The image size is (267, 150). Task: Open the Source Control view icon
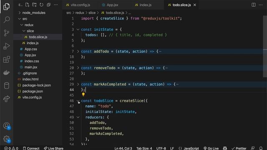[x=7, y=33]
